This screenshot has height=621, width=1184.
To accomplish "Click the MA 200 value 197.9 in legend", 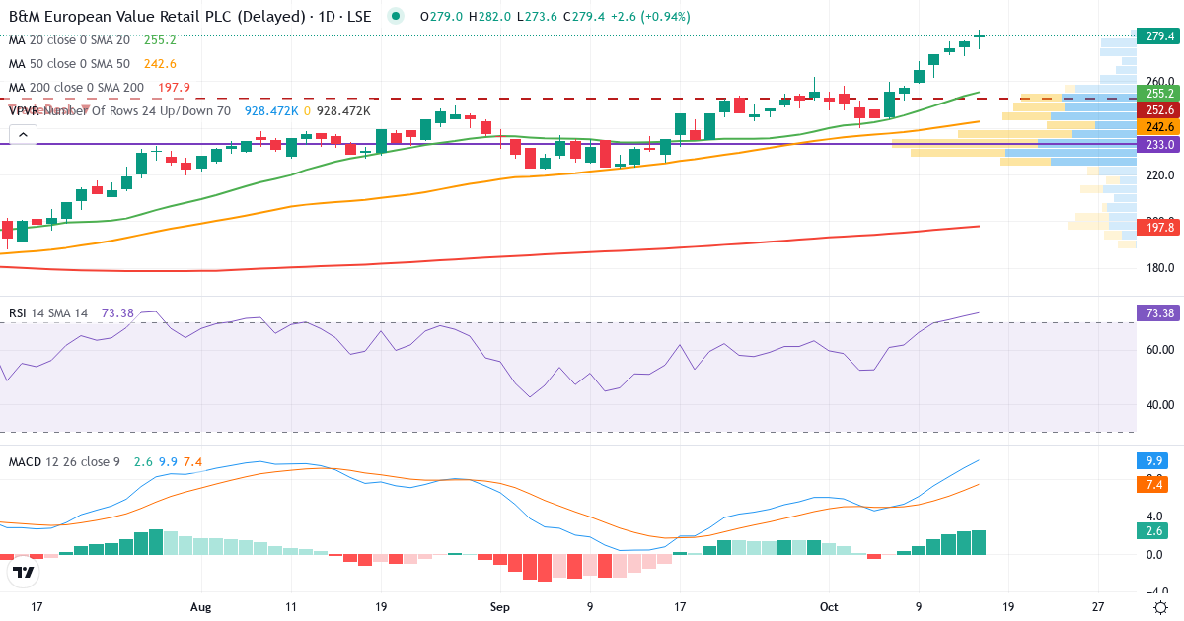I will 174,88.
